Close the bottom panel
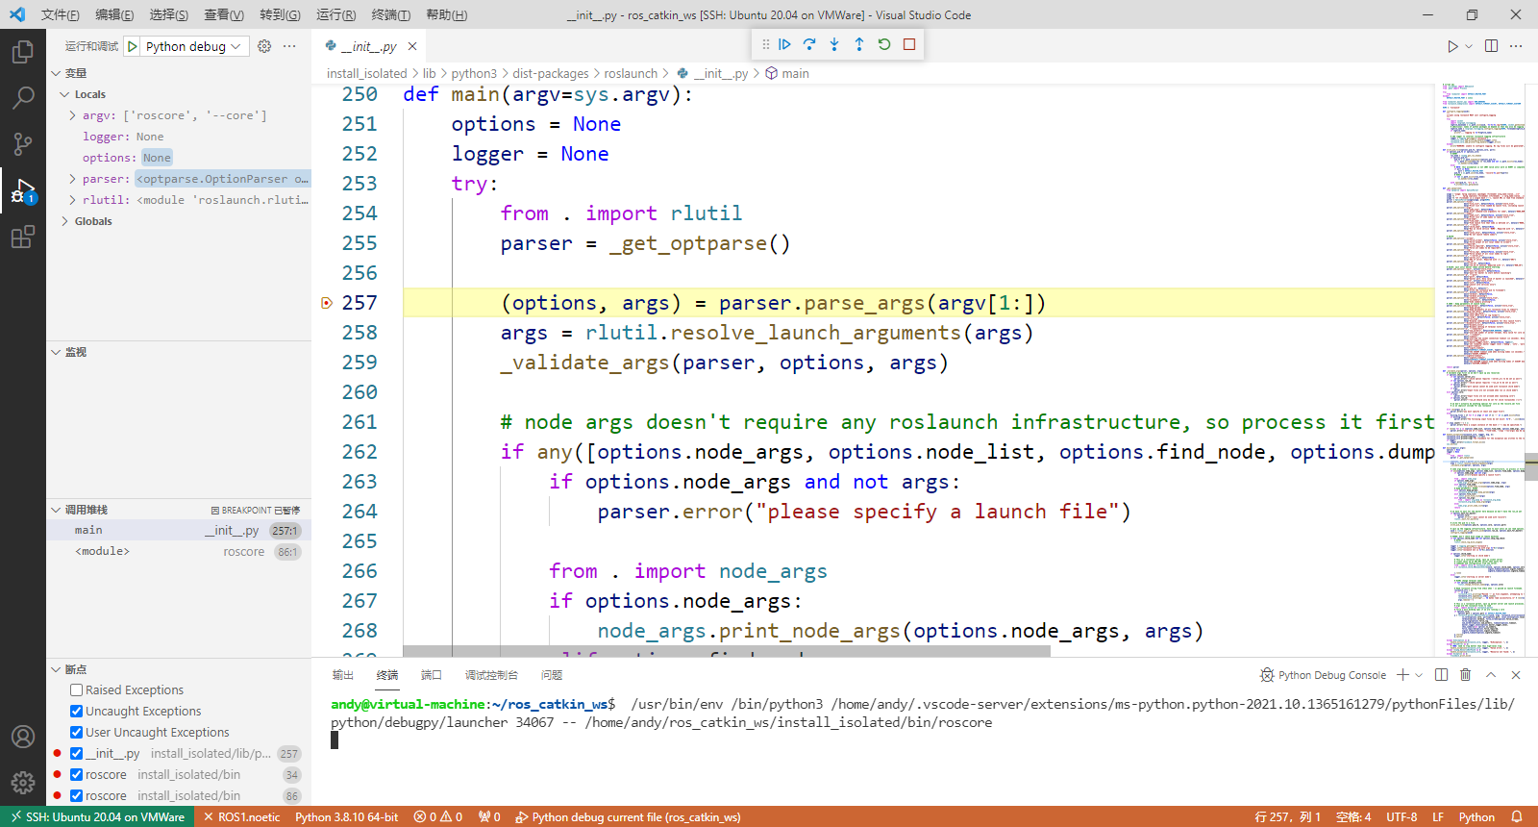Viewport: 1538px width, 827px height. 1516,675
